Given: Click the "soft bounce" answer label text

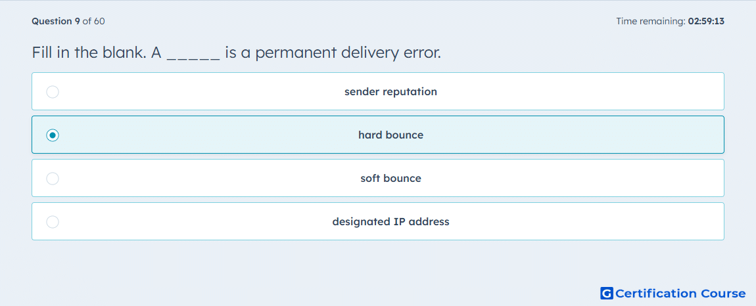Looking at the screenshot, I should pyautogui.click(x=390, y=179).
